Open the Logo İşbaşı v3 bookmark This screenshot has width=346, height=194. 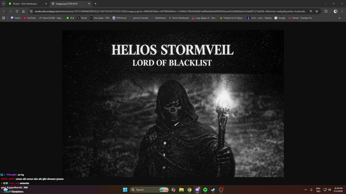(x=204, y=18)
